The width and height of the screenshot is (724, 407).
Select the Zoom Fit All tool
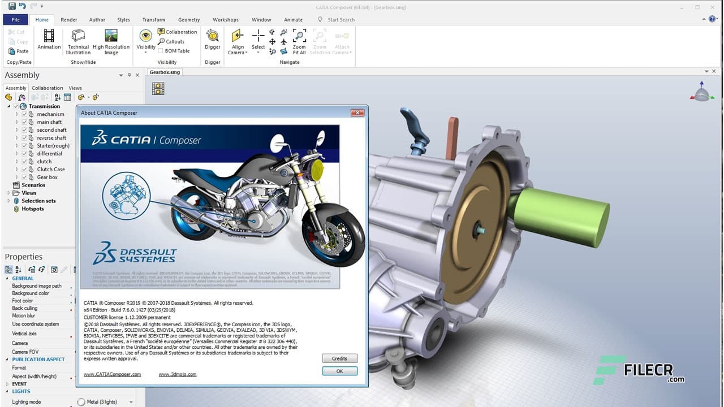(299, 41)
